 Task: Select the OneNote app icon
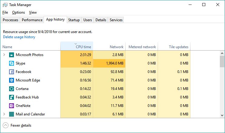click(x=12, y=106)
